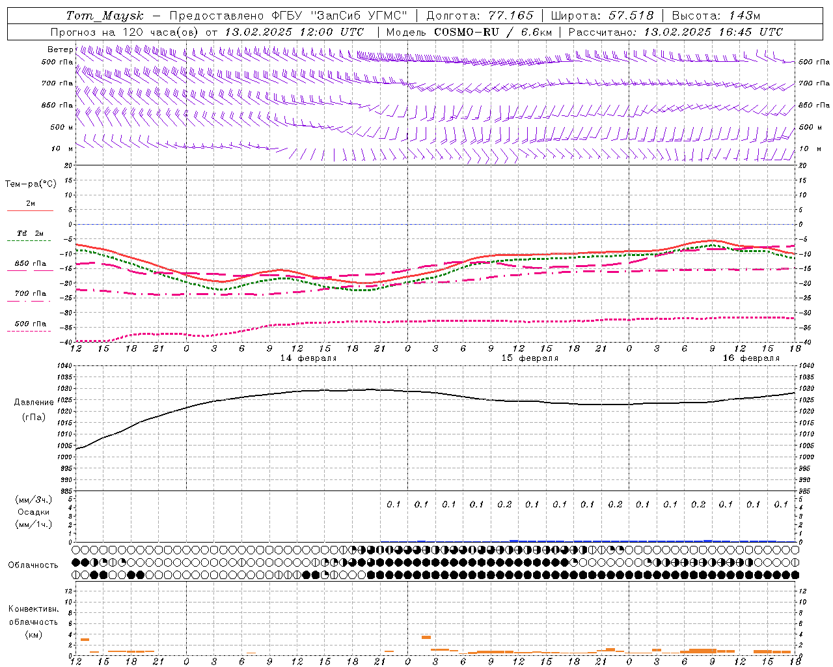The height and width of the screenshot is (667, 833).
Task: Click the Td 2м dew point legend entry
Action: point(31,233)
